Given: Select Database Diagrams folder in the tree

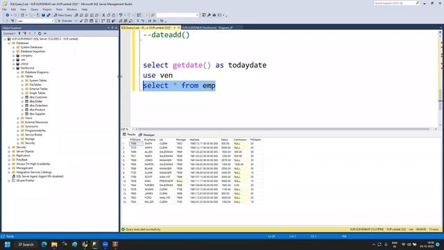Looking at the screenshot, I should [x=37, y=72].
